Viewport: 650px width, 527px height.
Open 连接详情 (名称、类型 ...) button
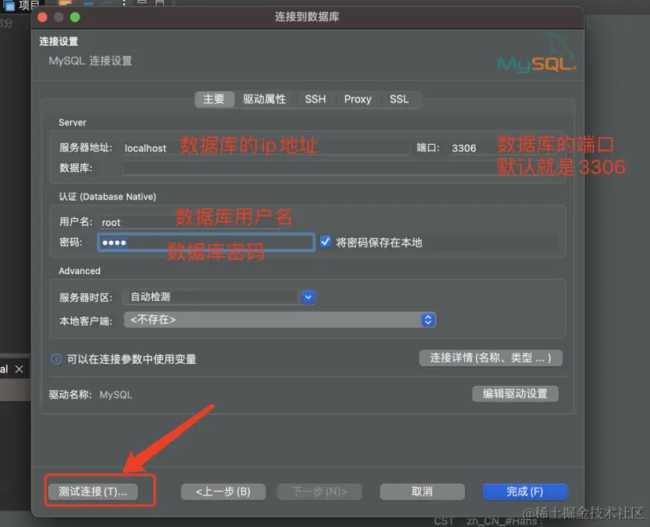click(491, 358)
